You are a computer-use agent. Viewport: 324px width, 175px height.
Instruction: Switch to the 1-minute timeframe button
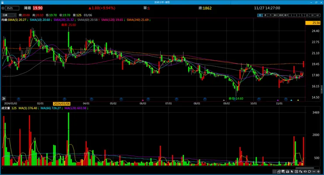pos(291,15)
